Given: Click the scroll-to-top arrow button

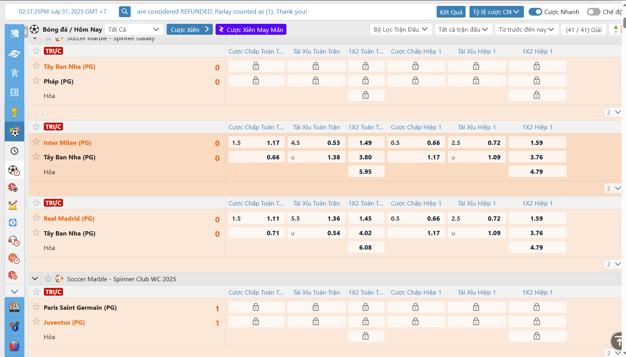Looking at the screenshot, I should coord(619,341).
